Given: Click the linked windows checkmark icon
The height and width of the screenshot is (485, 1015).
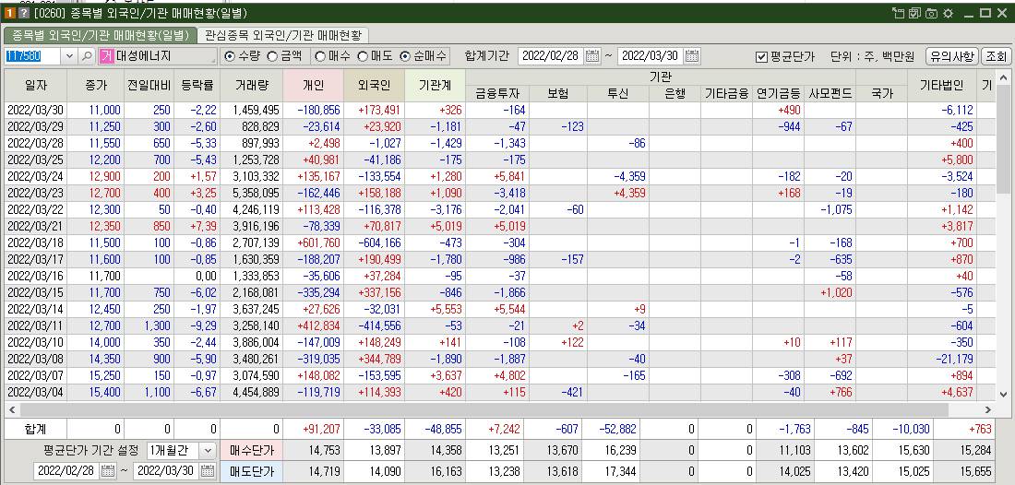Looking at the screenshot, I should coord(914,13).
